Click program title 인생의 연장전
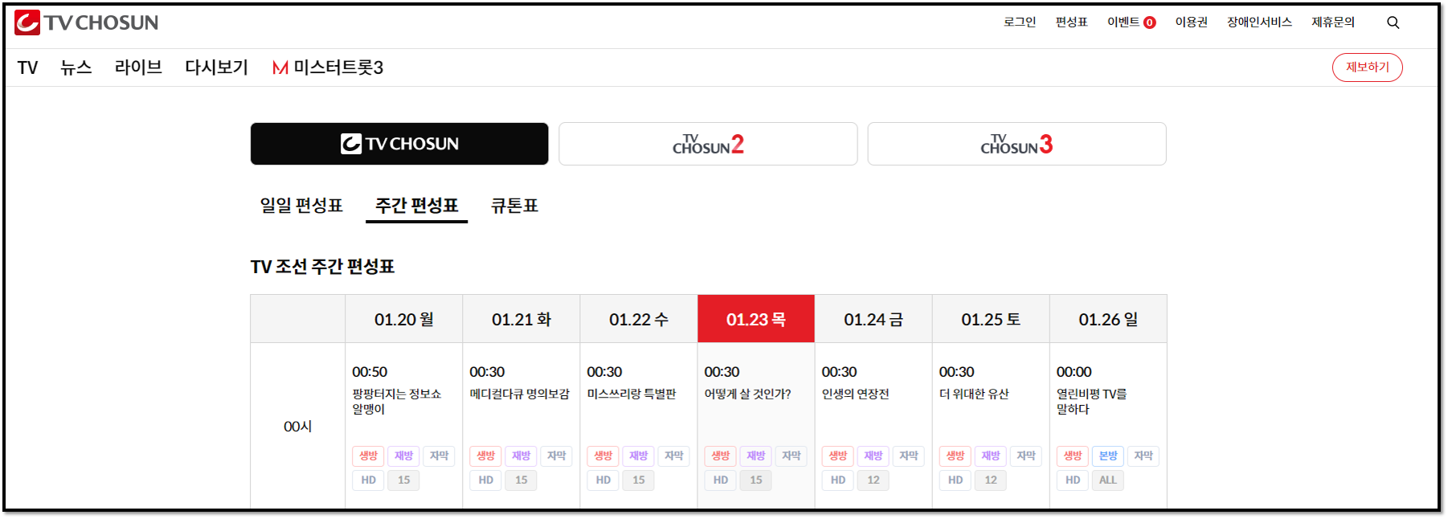 click(855, 394)
